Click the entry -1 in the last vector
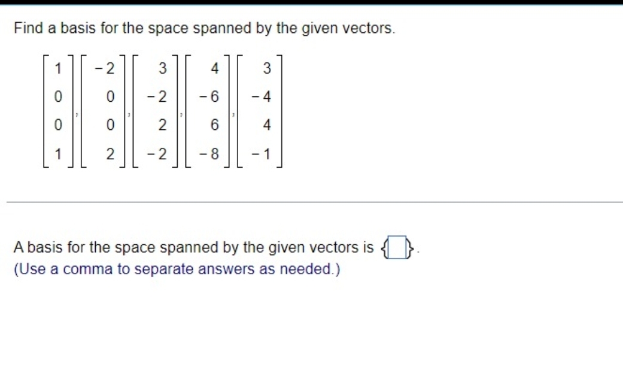The width and height of the screenshot is (623, 385). (263, 153)
